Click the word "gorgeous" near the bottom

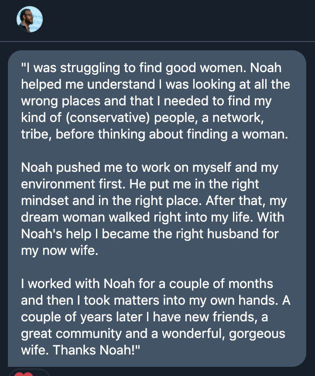pyautogui.click(x=257, y=334)
